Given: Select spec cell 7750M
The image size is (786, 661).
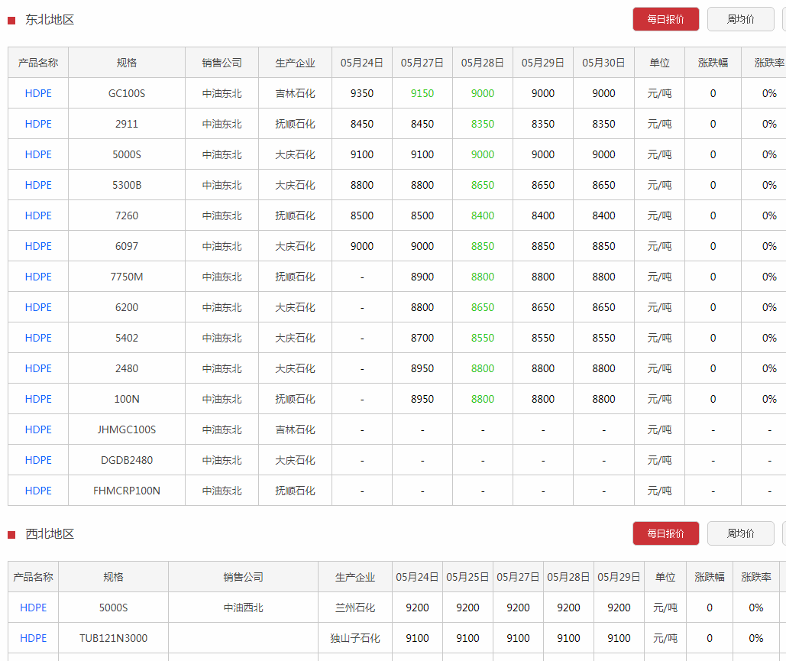Looking at the screenshot, I should coord(126,277).
